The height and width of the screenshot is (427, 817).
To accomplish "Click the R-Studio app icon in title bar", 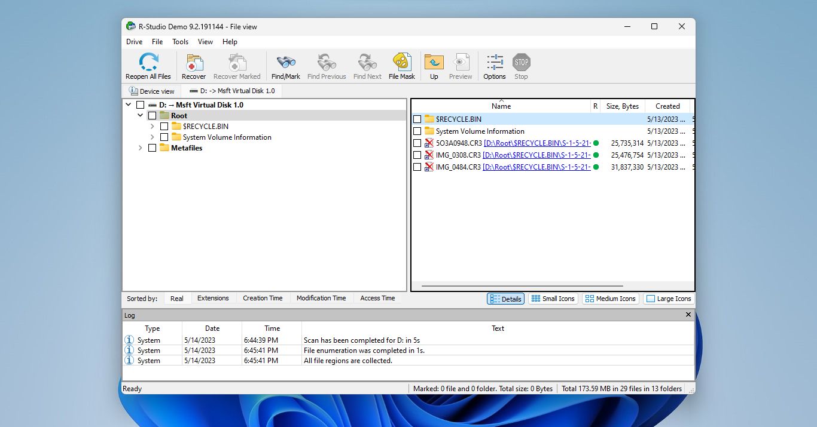I will (130, 26).
